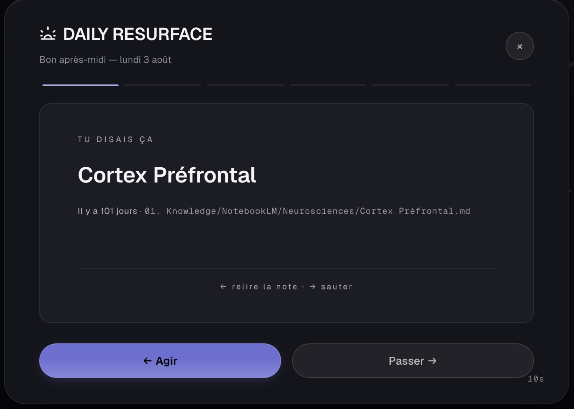
Task: Click the relire la note hint
Action: pyautogui.click(x=264, y=287)
